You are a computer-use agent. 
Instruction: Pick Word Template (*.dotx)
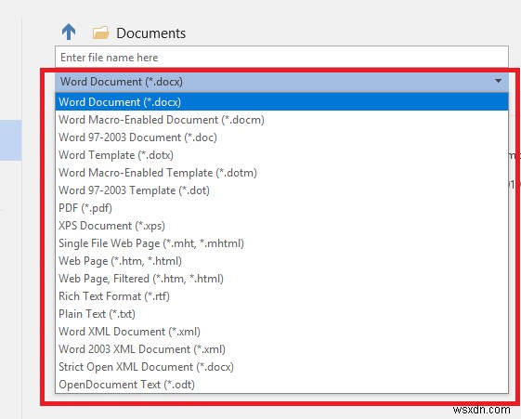pos(281,155)
